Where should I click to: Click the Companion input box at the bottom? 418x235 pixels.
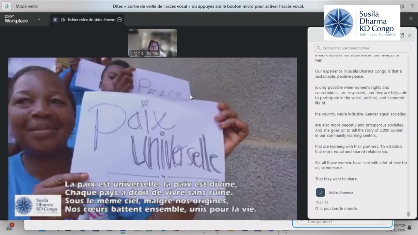click(342, 223)
